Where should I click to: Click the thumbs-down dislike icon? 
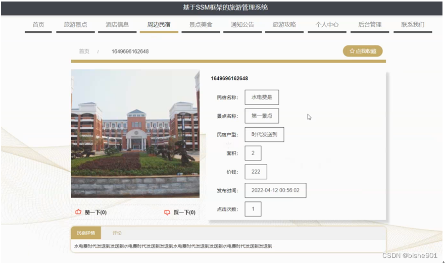(x=167, y=213)
